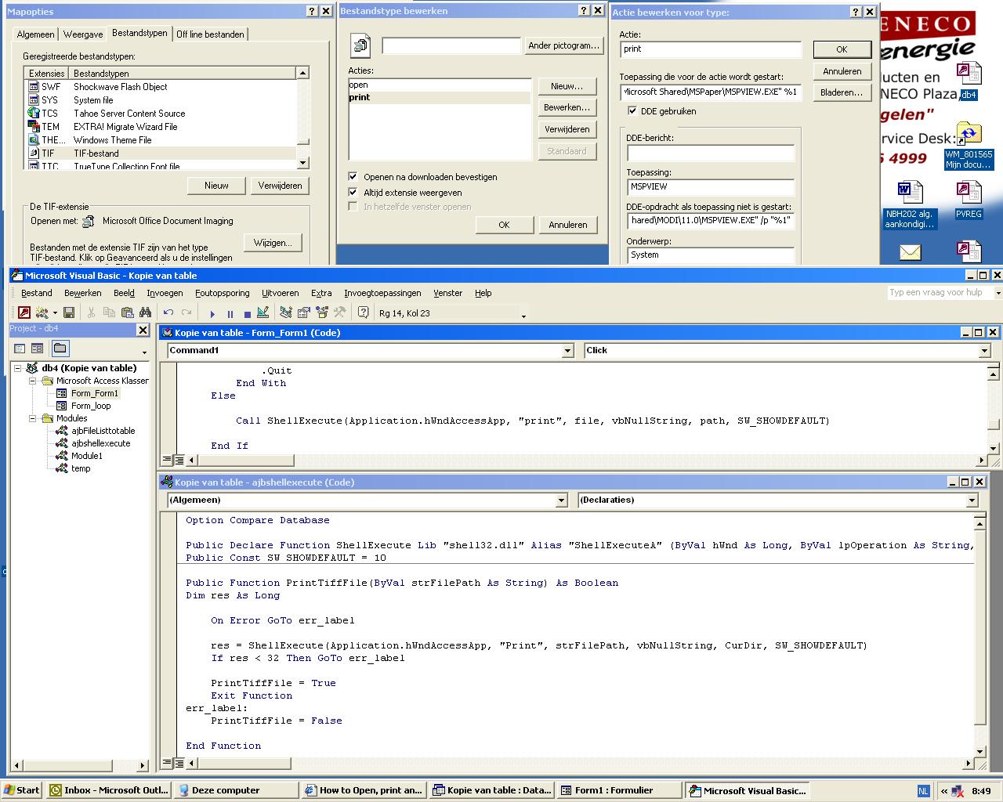The image size is (1003, 802).
Task: Click the Bladeren... button in Actie bewerken
Action: click(x=842, y=92)
